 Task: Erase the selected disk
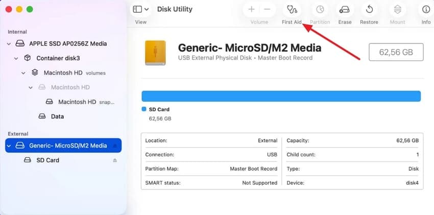(345, 10)
